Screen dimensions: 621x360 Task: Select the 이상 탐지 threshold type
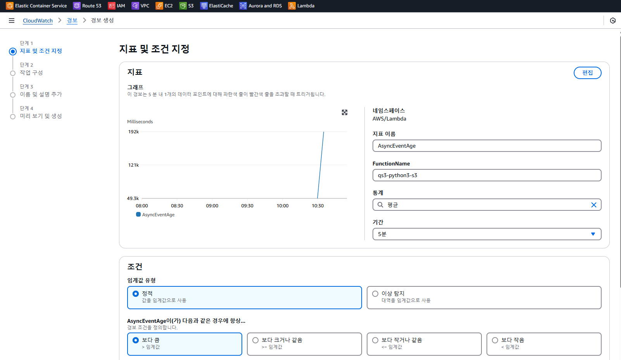tap(375, 294)
